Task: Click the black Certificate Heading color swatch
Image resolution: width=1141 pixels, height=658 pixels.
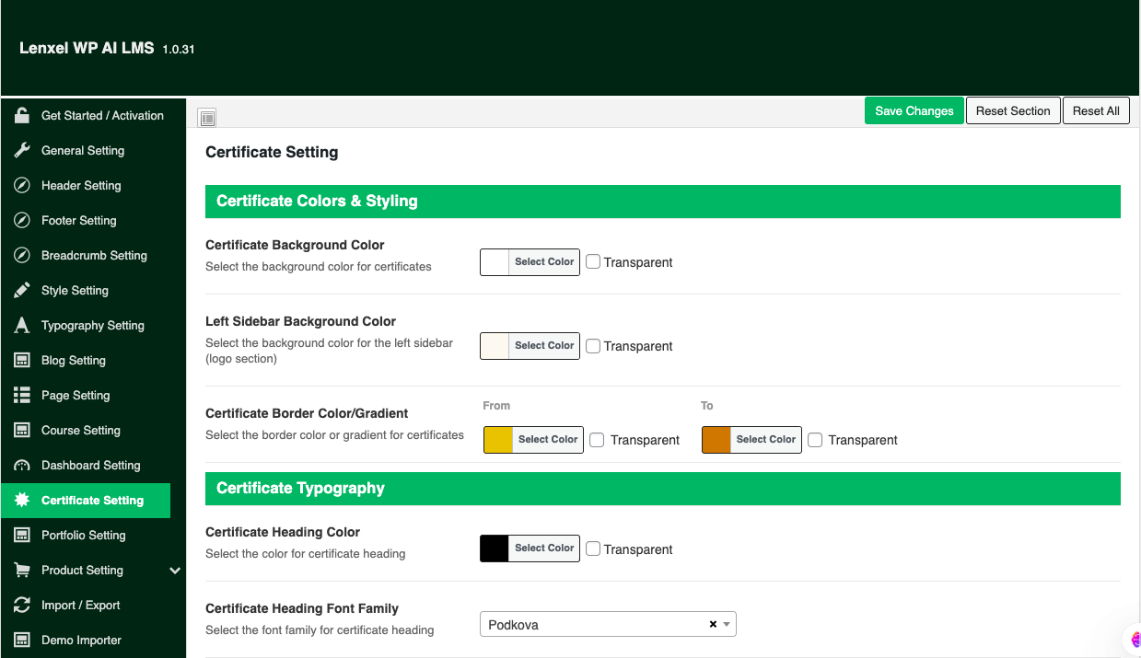Action: click(495, 548)
